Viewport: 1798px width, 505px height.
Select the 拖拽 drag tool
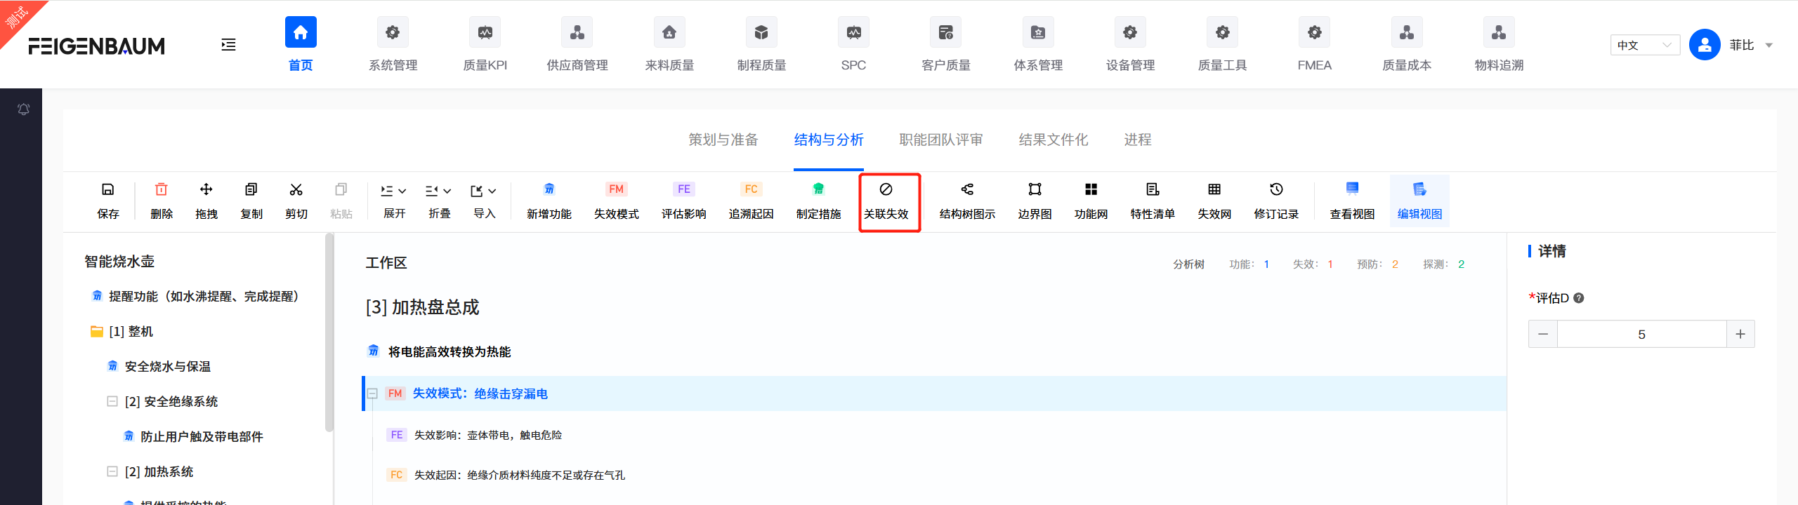click(206, 201)
